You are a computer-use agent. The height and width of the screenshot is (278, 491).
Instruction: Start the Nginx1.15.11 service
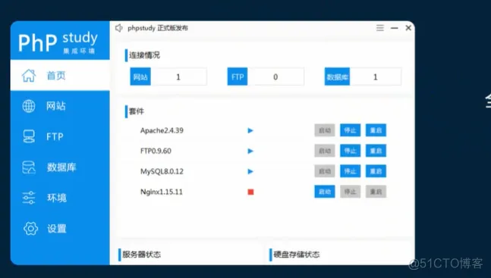325,192
